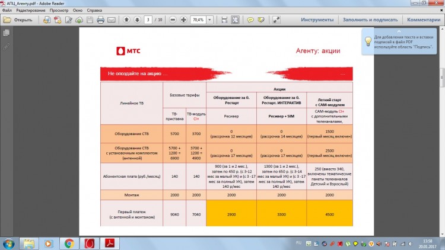The image size is (445, 250).
Task: Open Chrome from the taskbar
Action: click(x=69, y=243)
